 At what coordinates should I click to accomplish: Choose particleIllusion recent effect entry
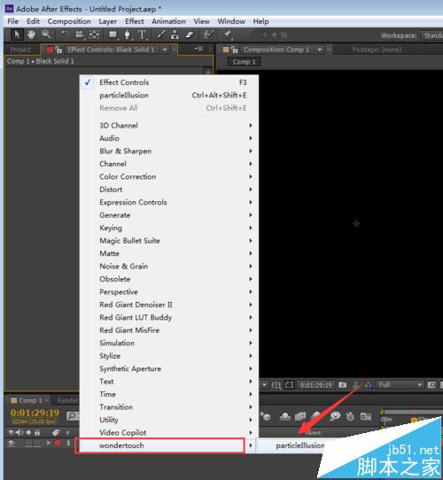click(x=169, y=96)
